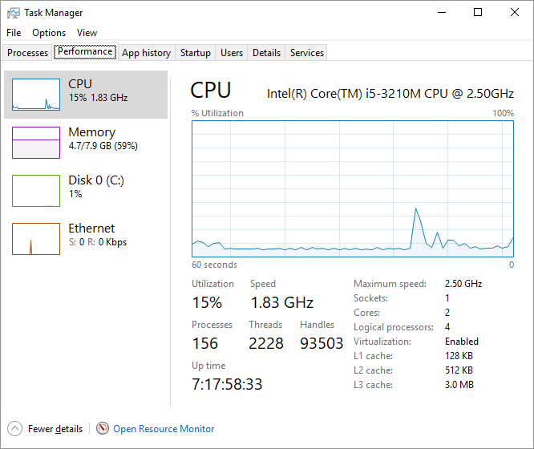The width and height of the screenshot is (534, 449).
Task: Go to the Startup tab
Action: point(195,53)
